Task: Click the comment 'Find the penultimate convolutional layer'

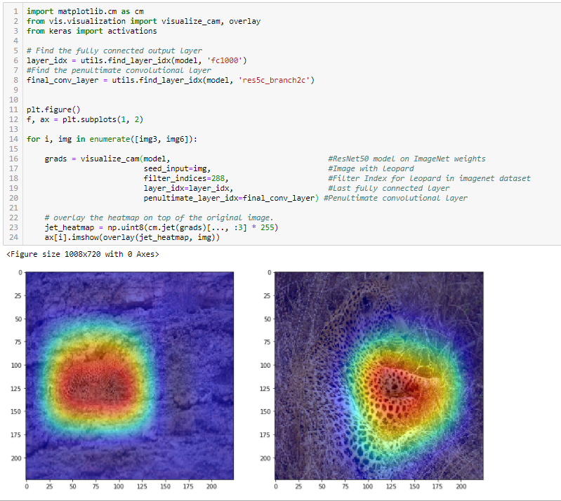Action: 119,70
